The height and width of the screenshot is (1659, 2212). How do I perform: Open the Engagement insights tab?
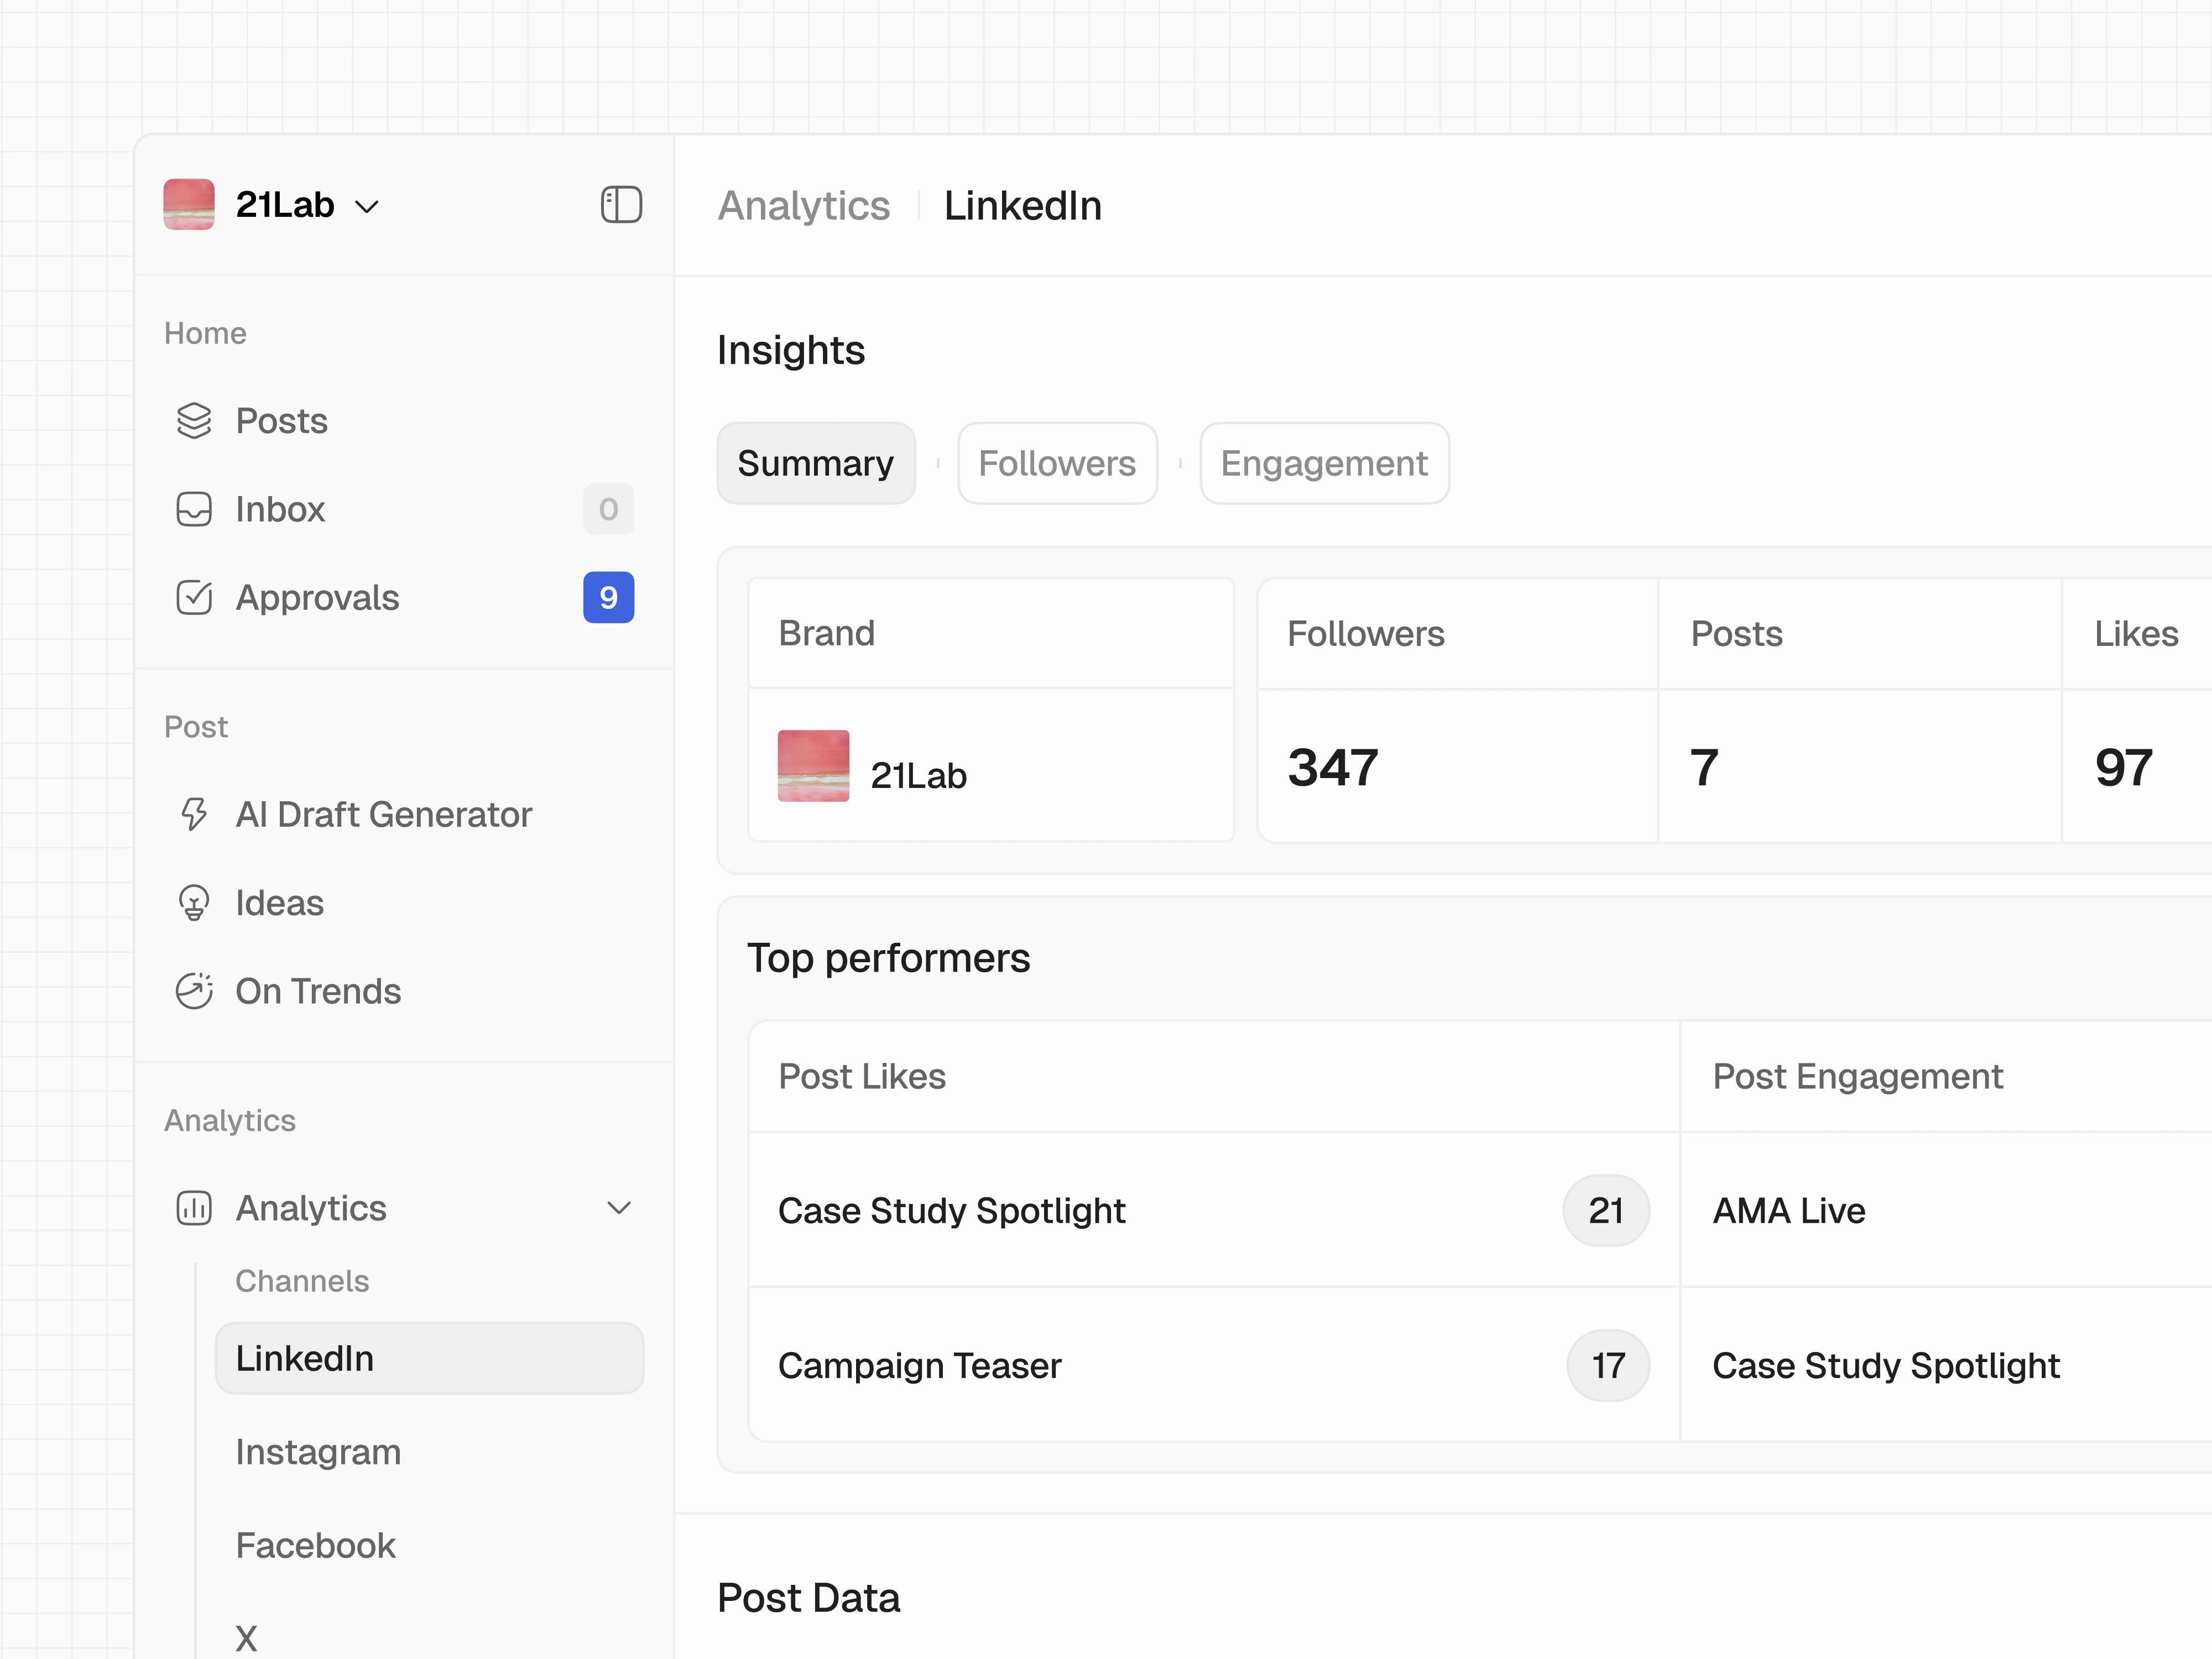tap(1324, 462)
